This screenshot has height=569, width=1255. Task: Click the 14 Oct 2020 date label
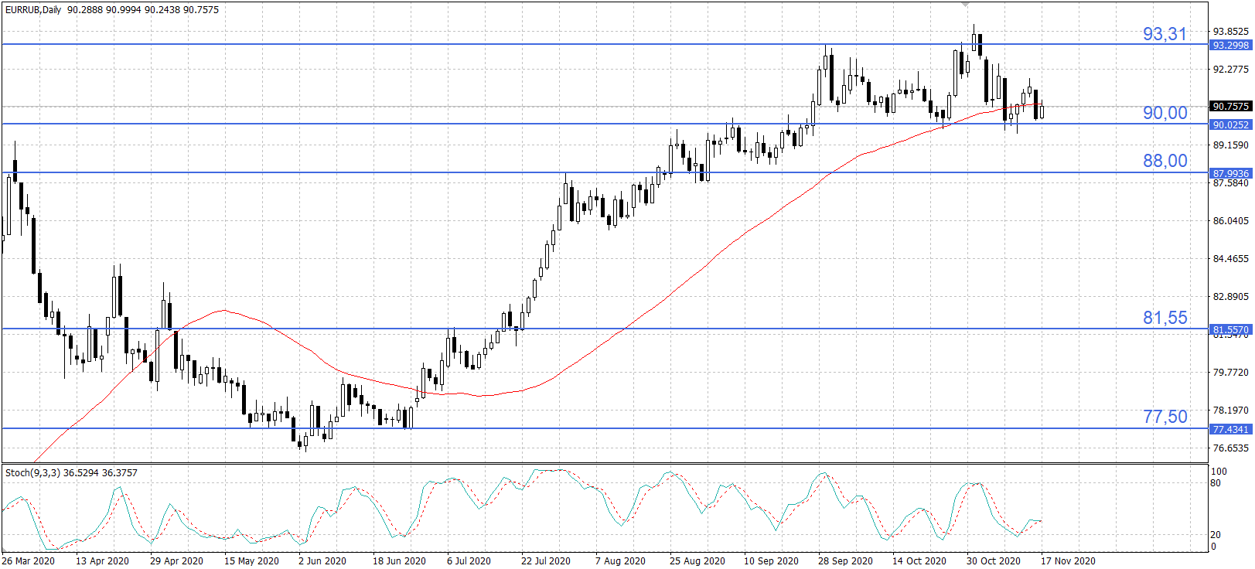919,561
